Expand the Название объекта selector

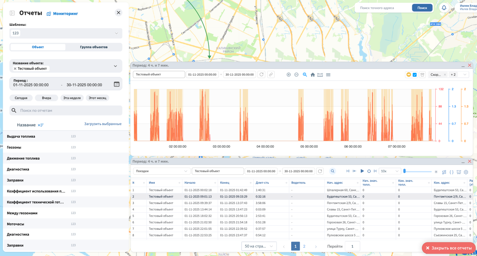pos(115,66)
